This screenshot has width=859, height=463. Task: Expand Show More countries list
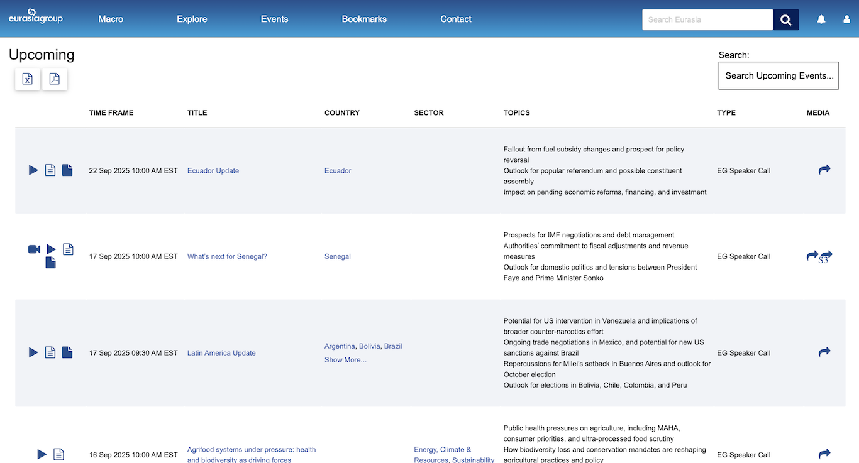[x=345, y=360]
